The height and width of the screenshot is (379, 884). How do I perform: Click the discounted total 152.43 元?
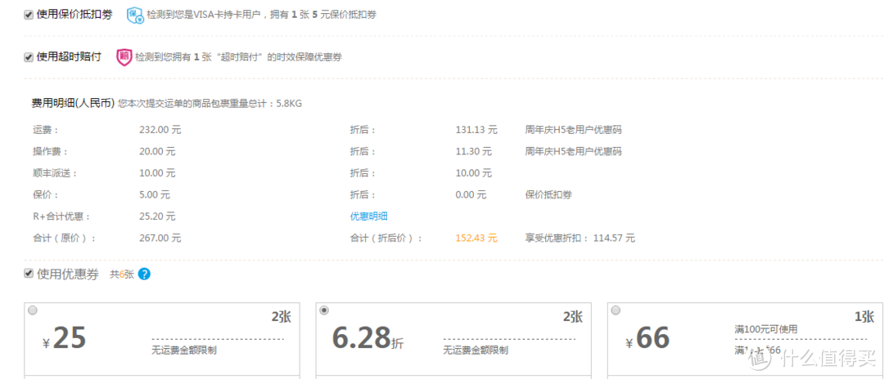tap(476, 238)
